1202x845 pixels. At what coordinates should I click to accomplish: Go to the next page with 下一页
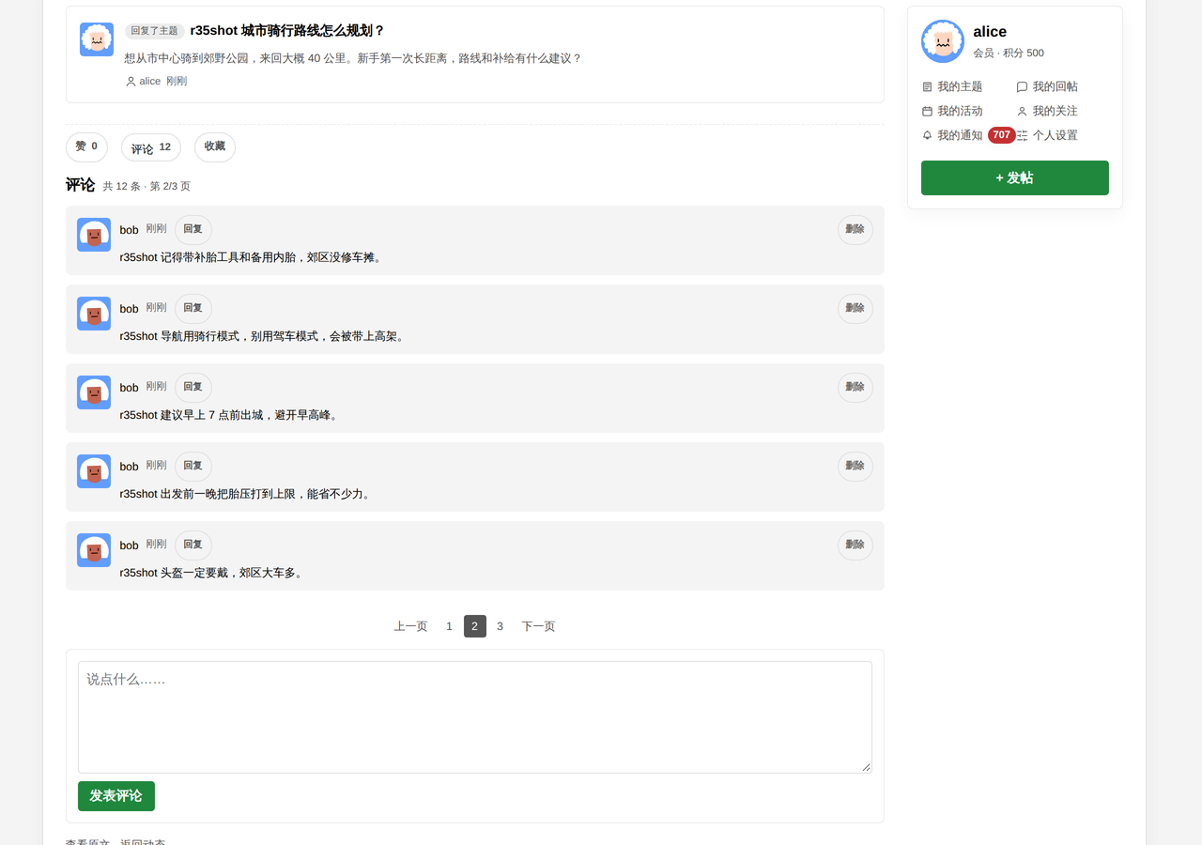[539, 626]
